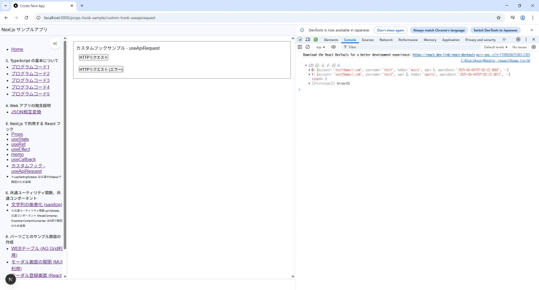Viewport: 539px width, 290px height.
Task: Clear the console
Action: 308,47
